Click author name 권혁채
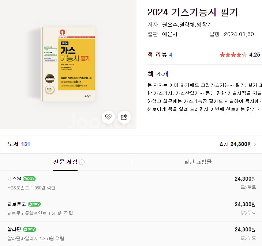The width and height of the screenshot is (262, 246). tap(187, 25)
